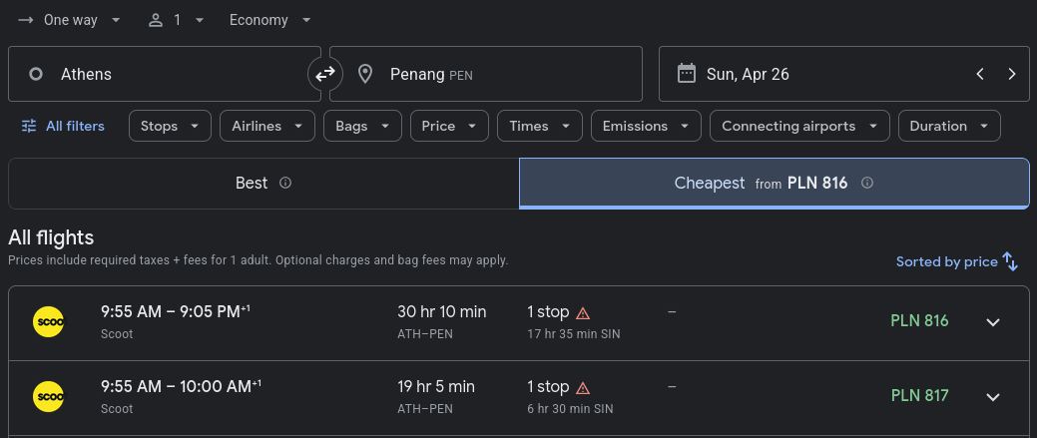Click 6 hr 30 min SIN layover text
The height and width of the screenshot is (438, 1037).
[x=570, y=409]
